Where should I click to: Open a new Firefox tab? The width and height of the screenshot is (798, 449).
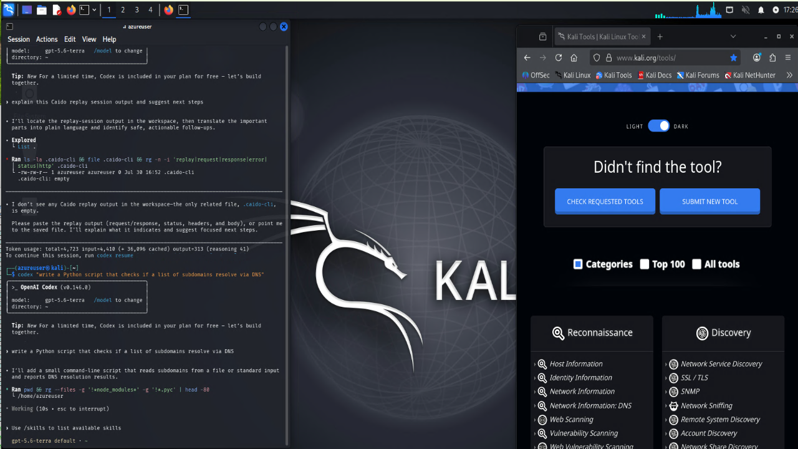click(660, 37)
